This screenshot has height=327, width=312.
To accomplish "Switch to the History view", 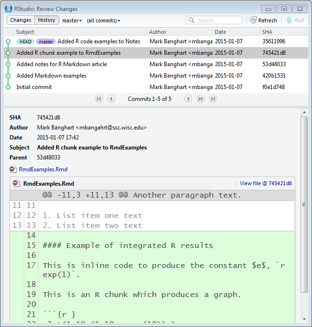I will coord(47,20).
